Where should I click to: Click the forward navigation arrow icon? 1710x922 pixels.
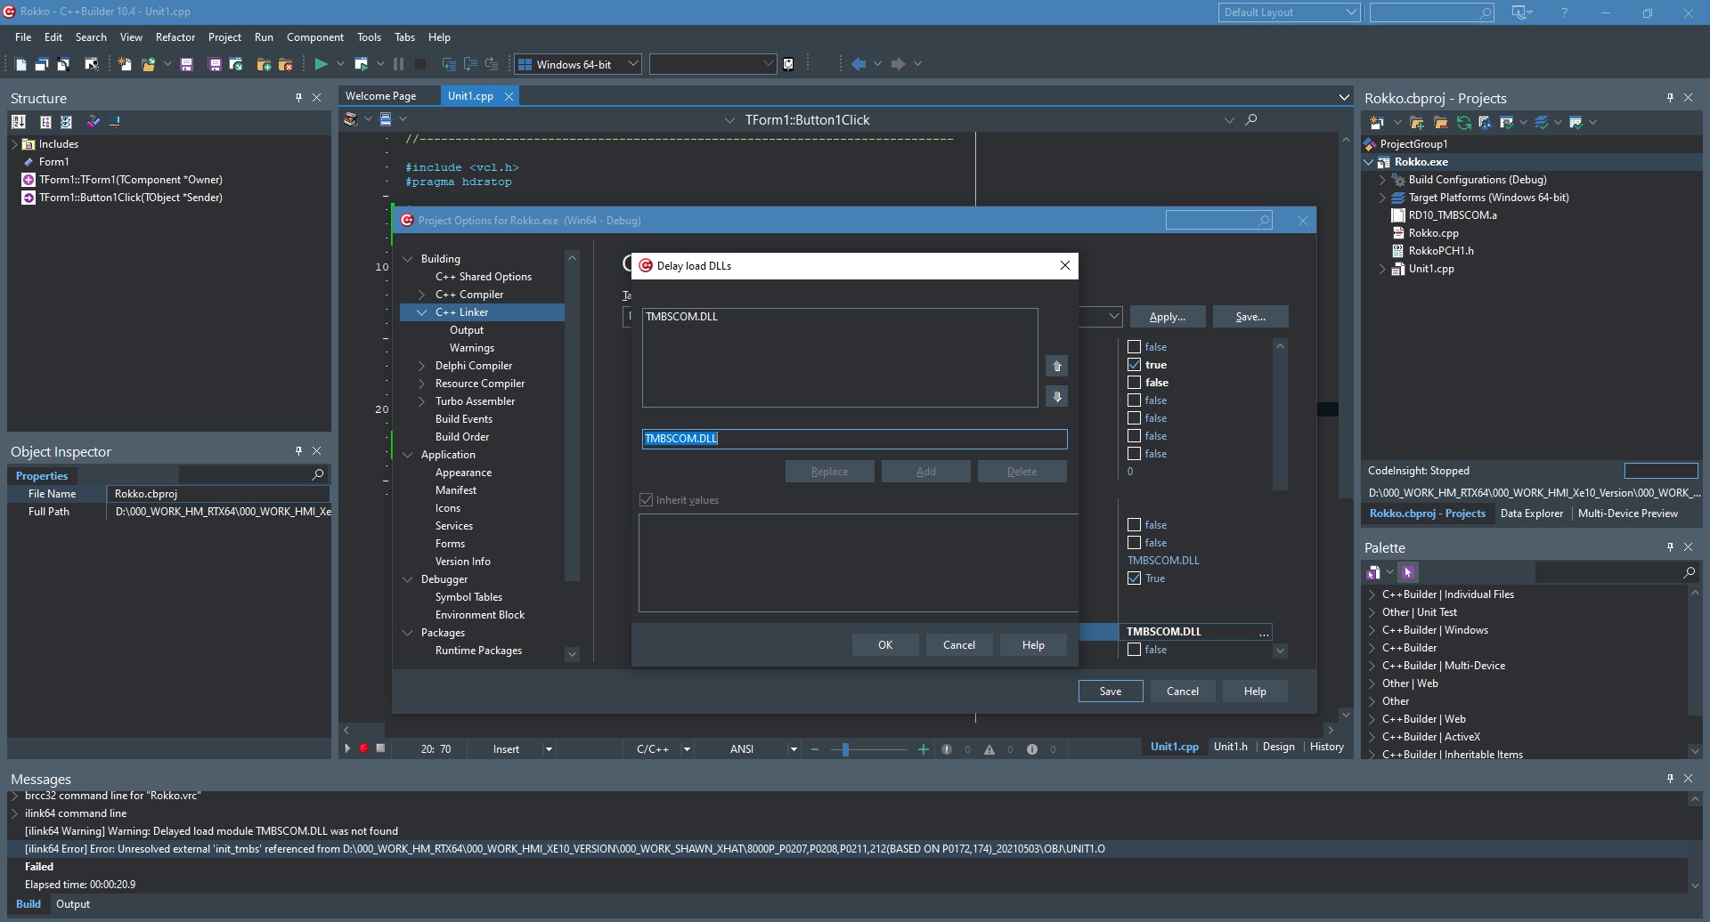(x=899, y=64)
